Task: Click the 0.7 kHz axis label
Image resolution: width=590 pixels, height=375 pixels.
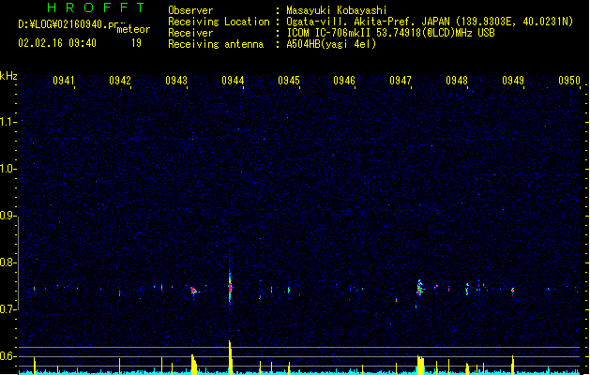Action: point(8,309)
